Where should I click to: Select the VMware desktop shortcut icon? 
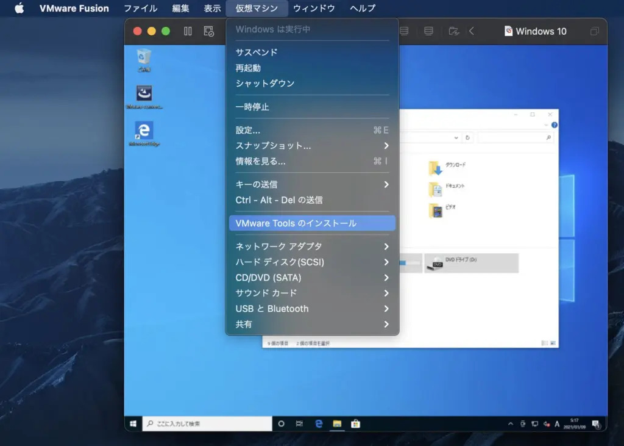click(144, 97)
